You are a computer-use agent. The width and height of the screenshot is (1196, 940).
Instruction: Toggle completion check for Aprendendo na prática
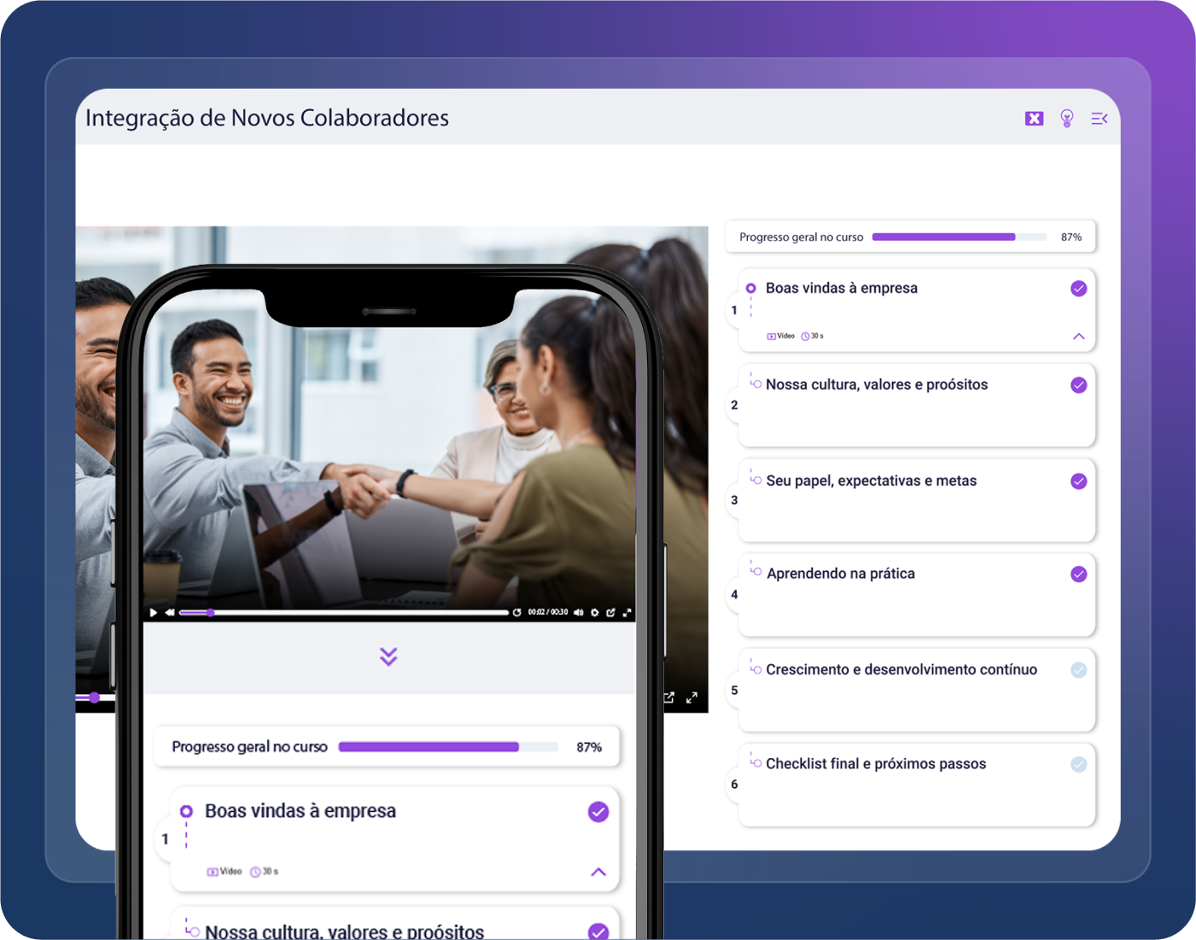tap(1079, 574)
